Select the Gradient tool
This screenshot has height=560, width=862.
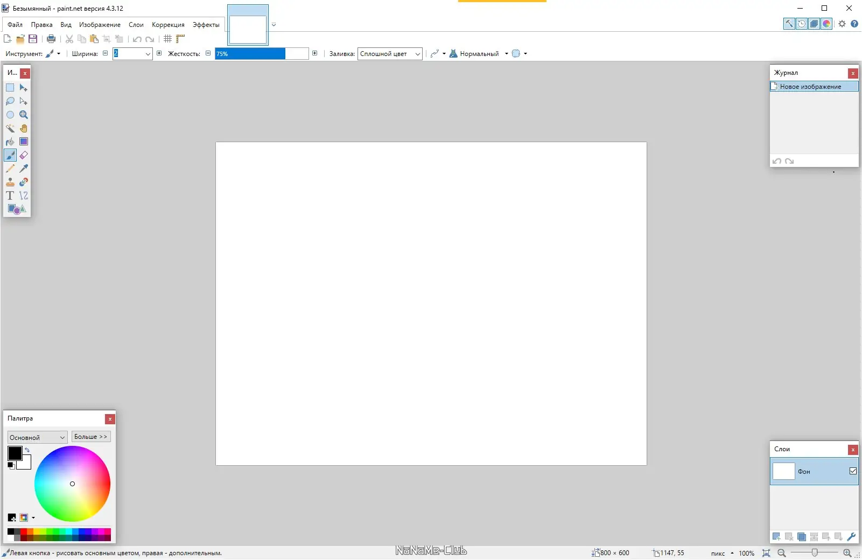(24, 142)
